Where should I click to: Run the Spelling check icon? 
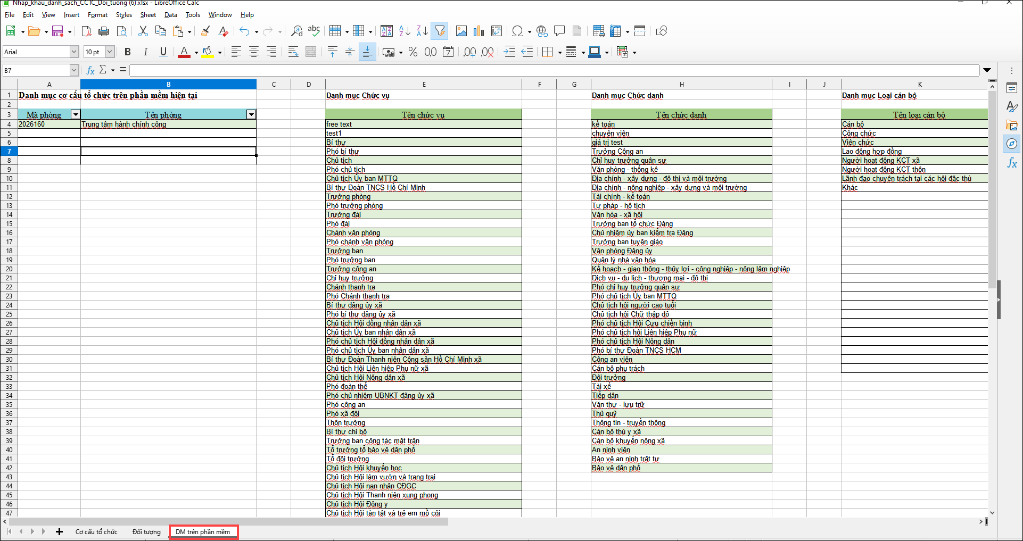[314, 31]
